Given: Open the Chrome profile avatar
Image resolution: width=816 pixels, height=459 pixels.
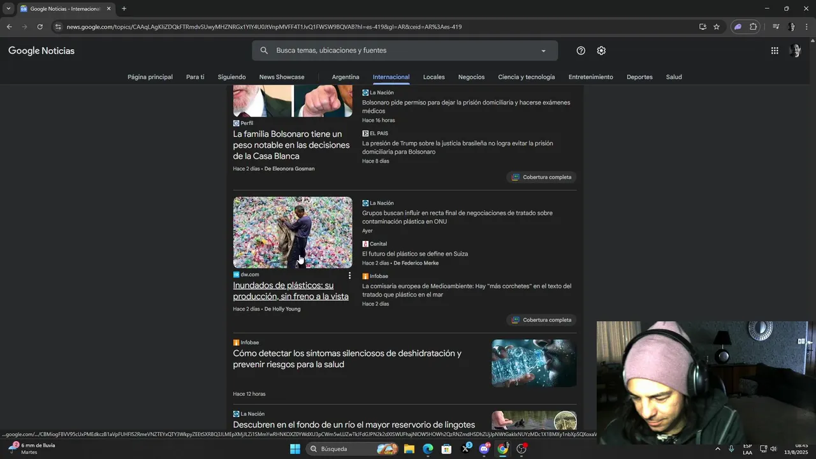Looking at the screenshot, I should [792, 27].
